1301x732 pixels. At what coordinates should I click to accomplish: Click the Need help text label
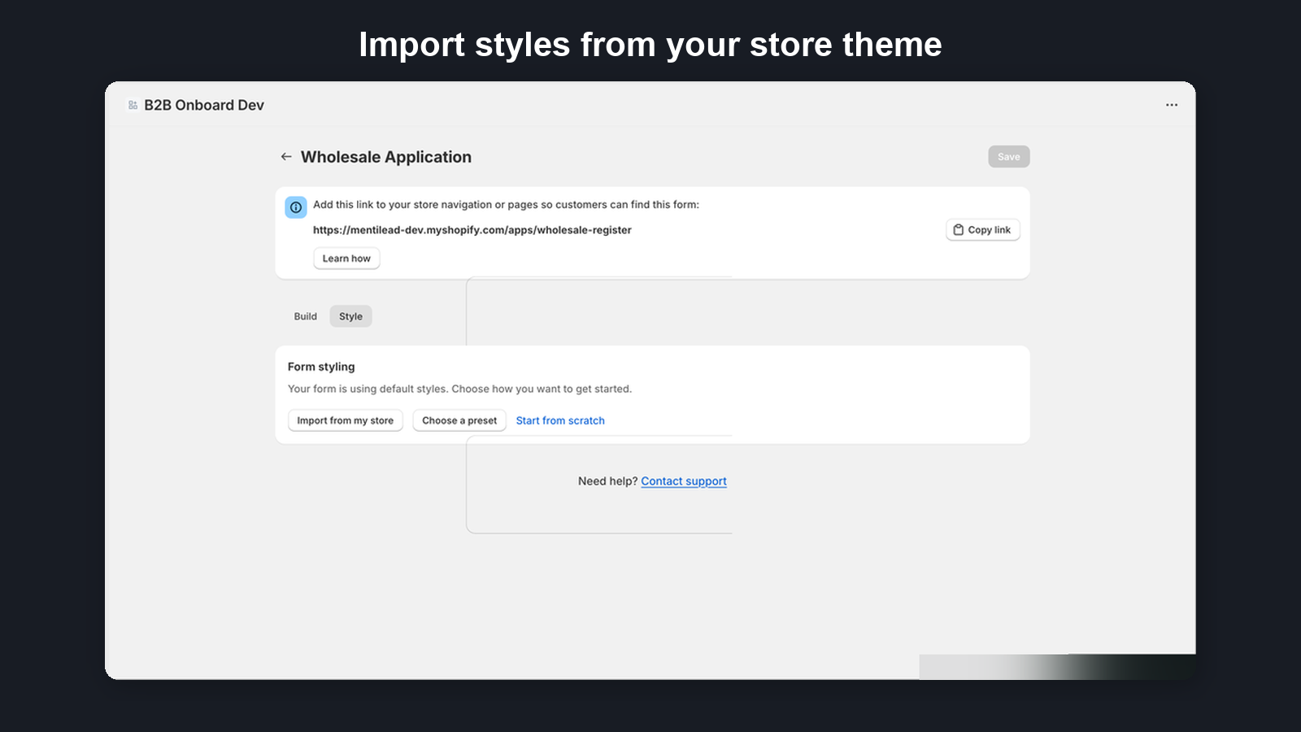pos(607,481)
